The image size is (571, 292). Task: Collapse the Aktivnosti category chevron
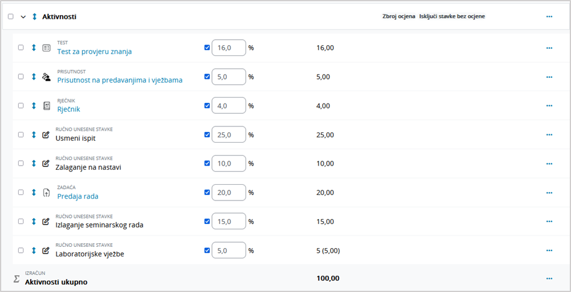coord(23,17)
